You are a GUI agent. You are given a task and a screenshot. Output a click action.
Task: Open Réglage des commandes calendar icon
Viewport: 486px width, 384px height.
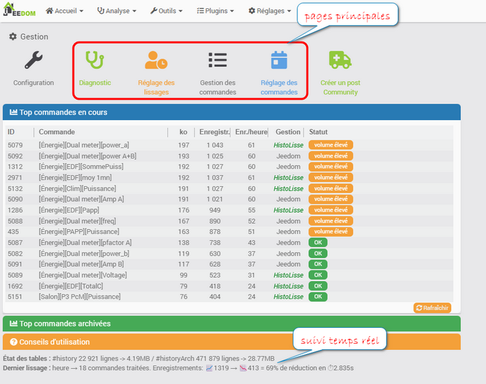pos(279,60)
